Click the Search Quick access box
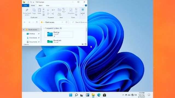This screenshot has width=175, height=98. pyautogui.click(x=79, y=22)
